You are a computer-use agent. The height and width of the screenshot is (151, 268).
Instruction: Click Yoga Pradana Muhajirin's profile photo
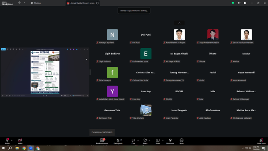click(213, 34)
